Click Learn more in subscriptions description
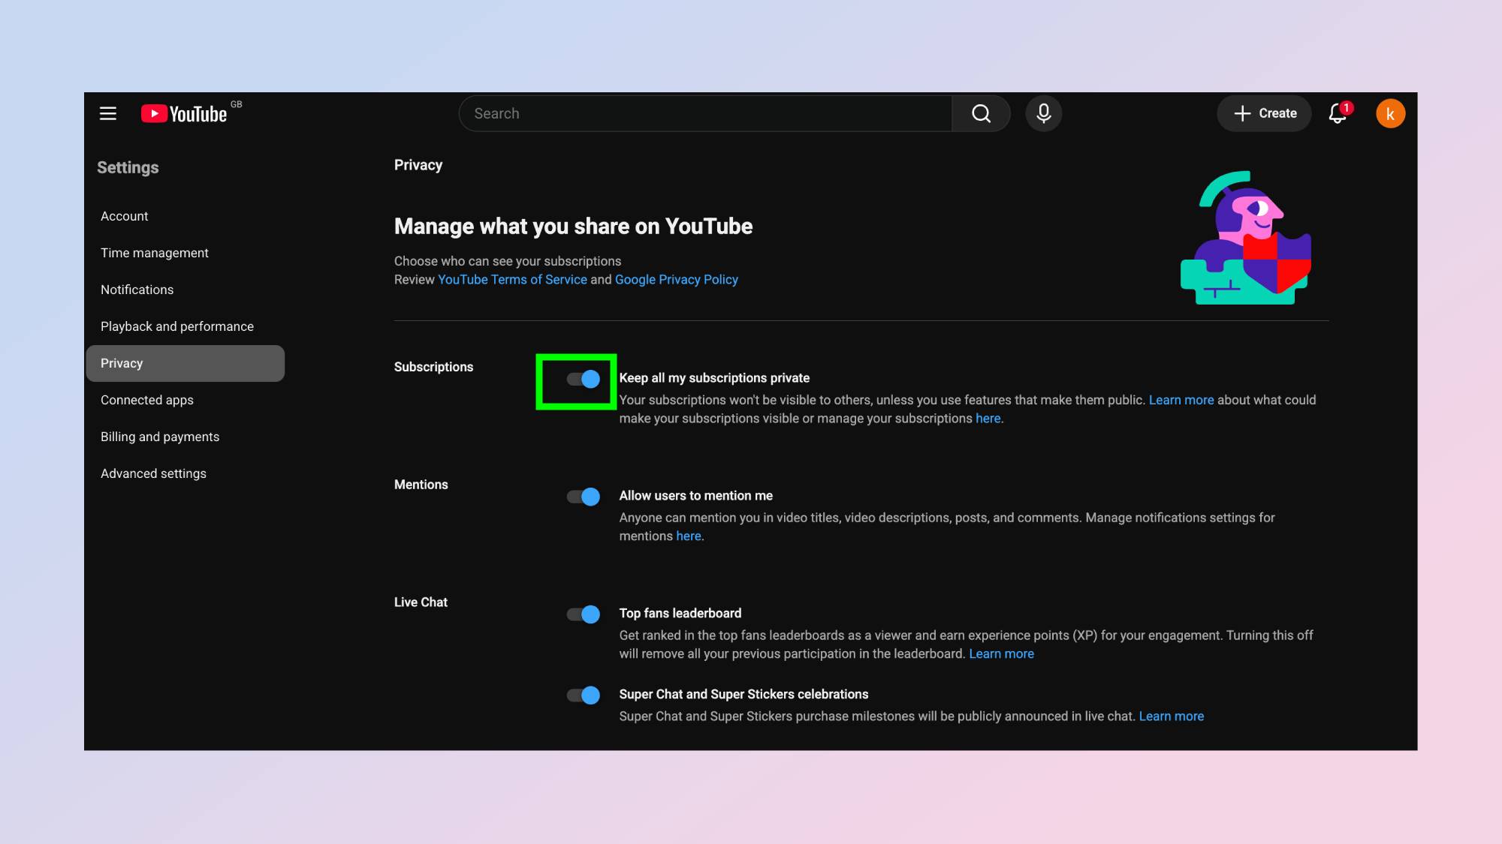Viewport: 1502px width, 844px height. pyautogui.click(x=1181, y=400)
